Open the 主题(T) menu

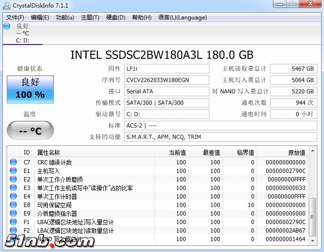pyautogui.click(x=90, y=18)
